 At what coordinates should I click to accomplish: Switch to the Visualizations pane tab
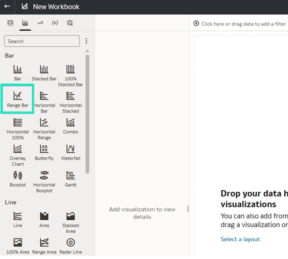point(25,23)
